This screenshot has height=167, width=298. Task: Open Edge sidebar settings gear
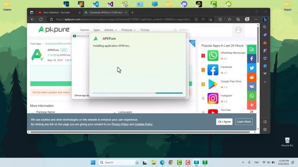265,129
